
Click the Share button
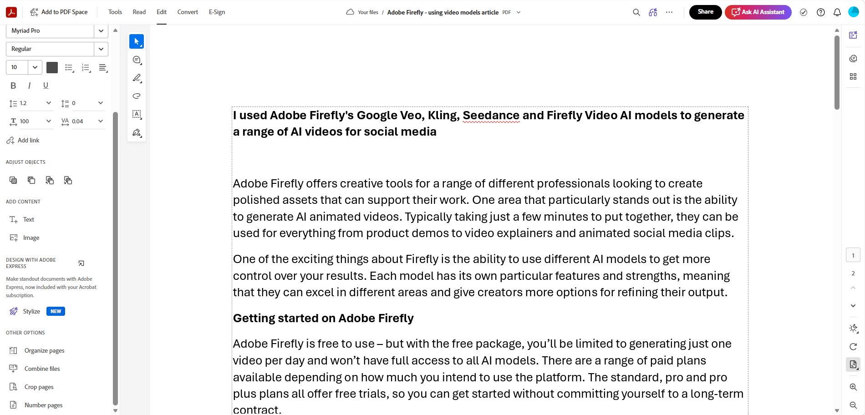(706, 12)
